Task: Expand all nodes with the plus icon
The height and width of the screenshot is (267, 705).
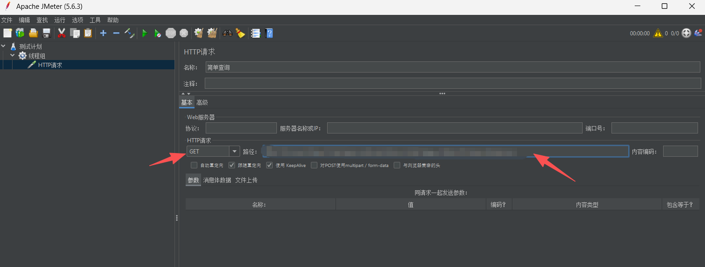Action: [x=103, y=33]
